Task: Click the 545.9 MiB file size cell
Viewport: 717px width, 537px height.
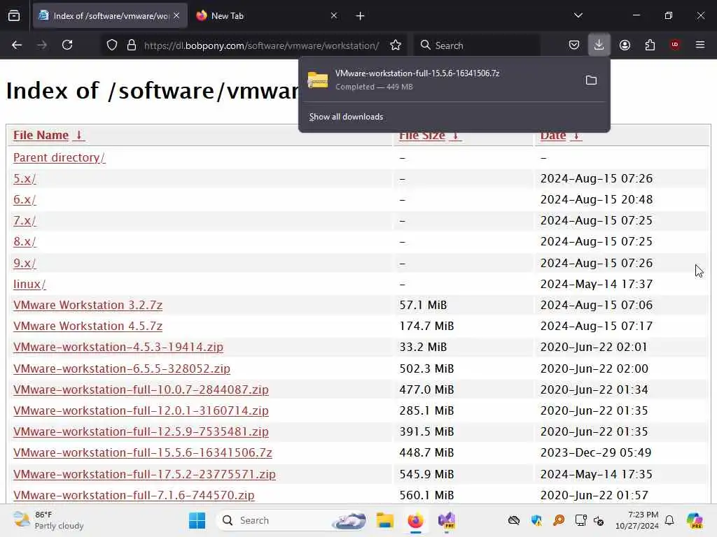Action: click(x=426, y=474)
